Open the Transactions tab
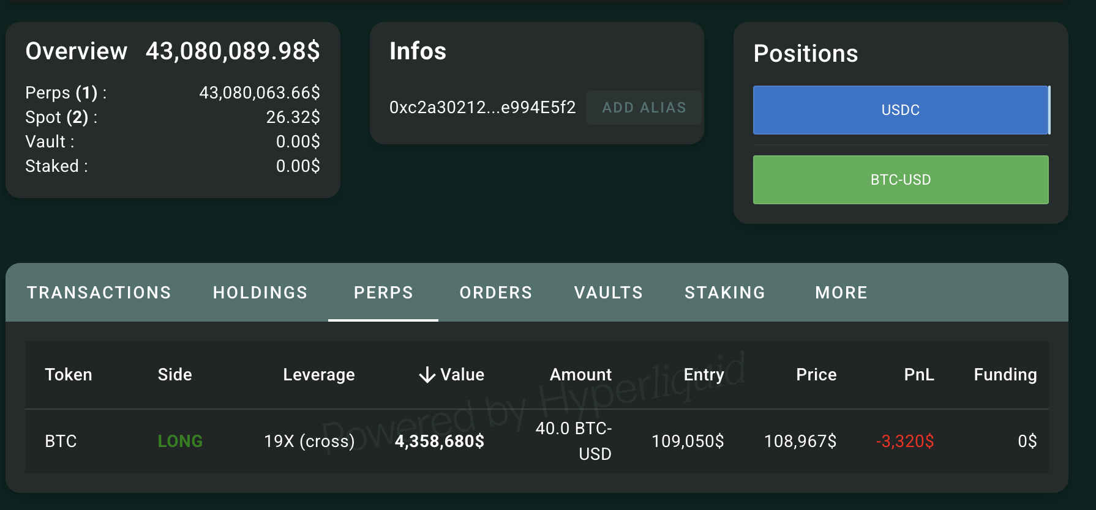Image resolution: width=1096 pixels, height=510 pixels. (x=99, y=293)
